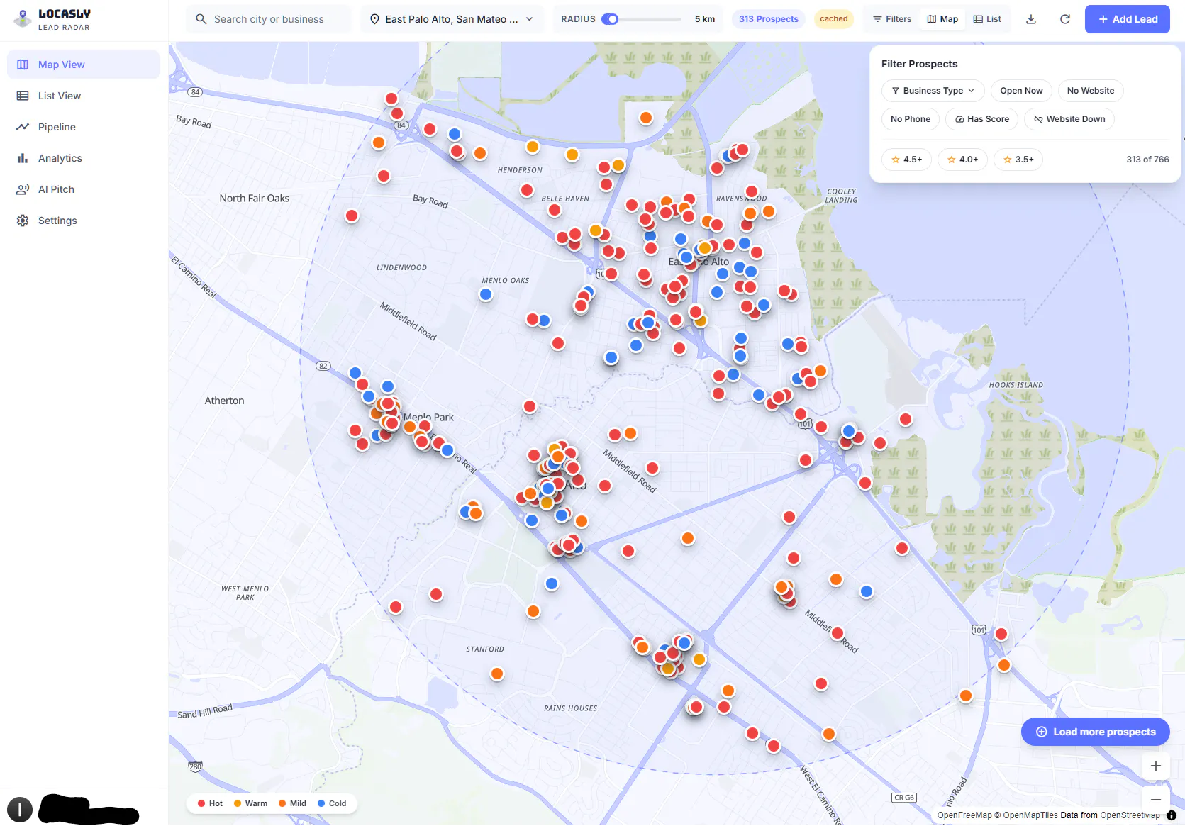Click the search city or business field
1185x826 pixels.
coord(269,19)
